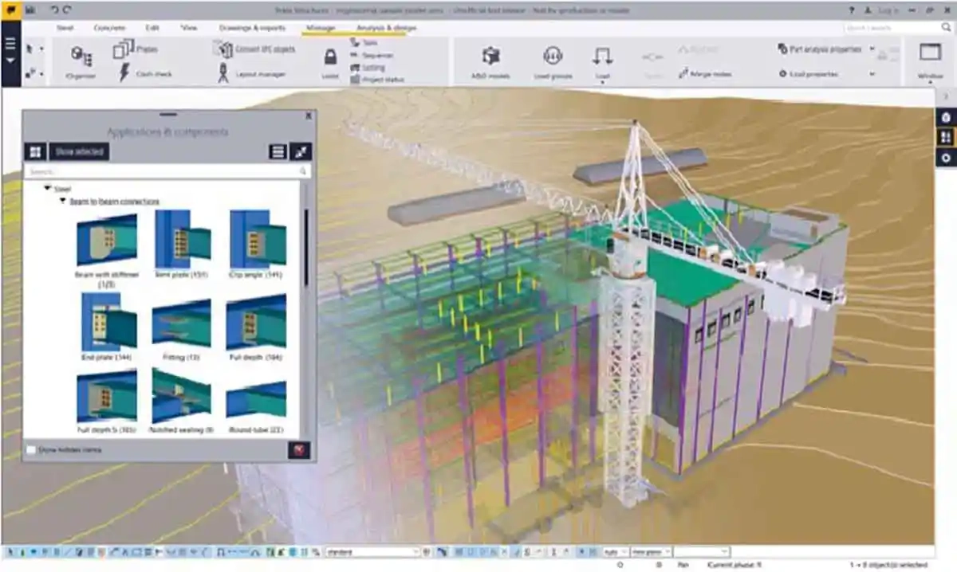This screenshot has width=957, height=572.
Task: Select Full depth S thumbnail
Action: (x=106, y=396)
